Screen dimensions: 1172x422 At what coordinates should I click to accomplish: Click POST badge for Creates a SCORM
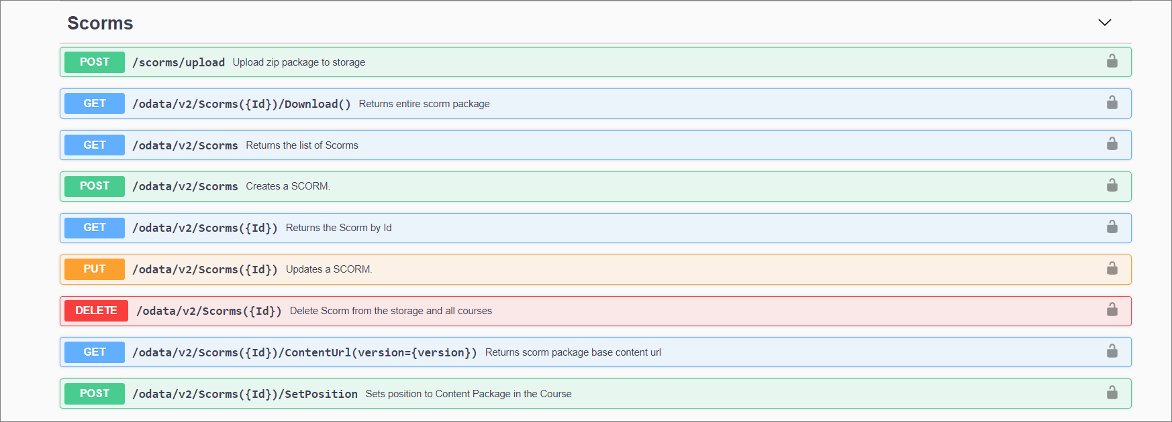(95, 186)
